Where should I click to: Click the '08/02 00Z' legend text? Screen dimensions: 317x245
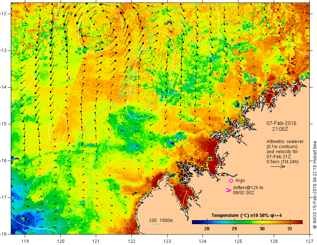pyautogui.click(x=244, y=193)
